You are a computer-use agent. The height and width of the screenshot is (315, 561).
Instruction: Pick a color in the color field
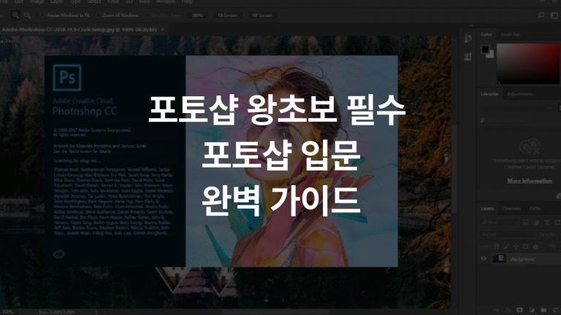point(528,64)
